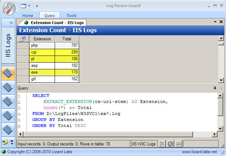Click ORDER BY Total DESC line

(x=59, y=126)
